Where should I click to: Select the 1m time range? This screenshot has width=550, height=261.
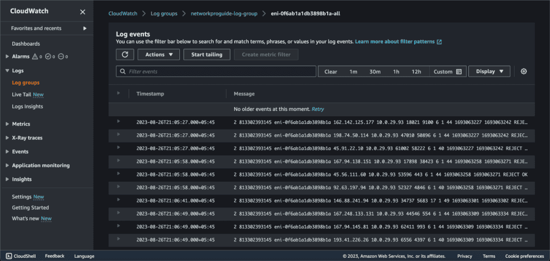point(353,72)
